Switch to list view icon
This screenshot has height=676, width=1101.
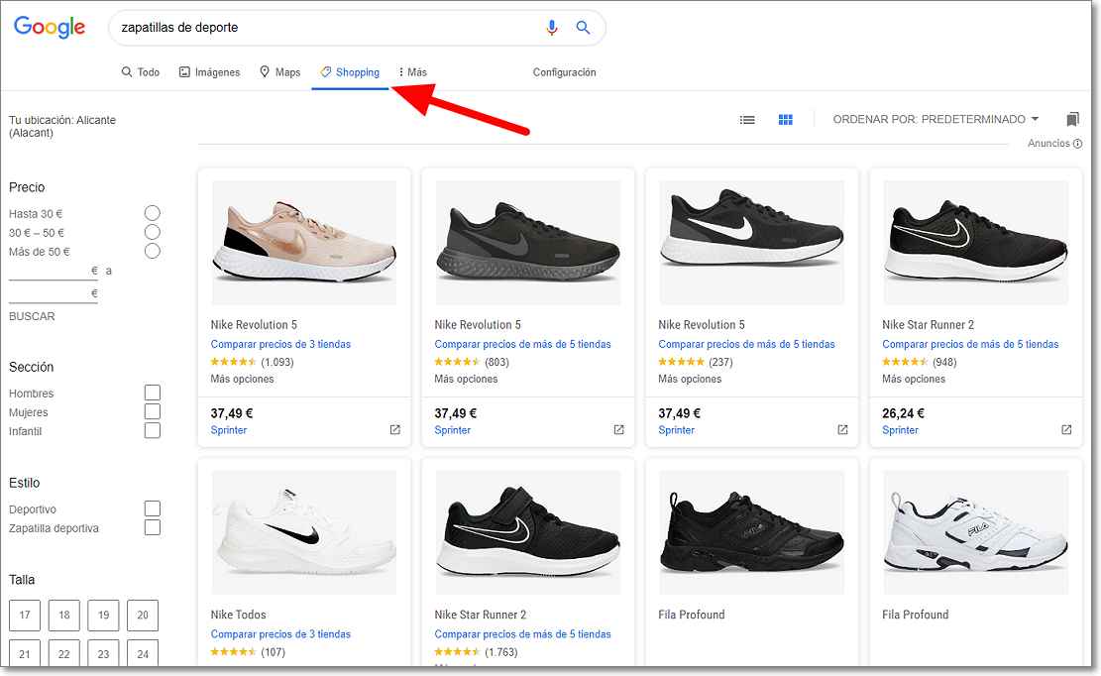click(747, 120)
